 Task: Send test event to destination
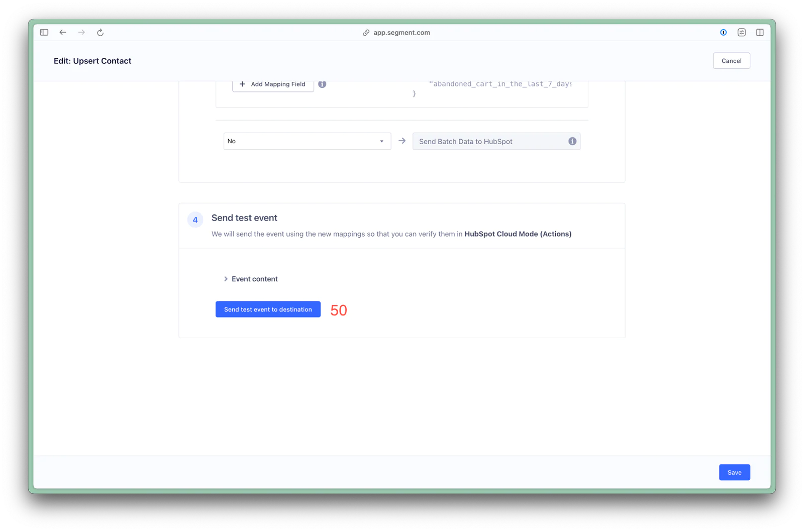coord(268,309)
